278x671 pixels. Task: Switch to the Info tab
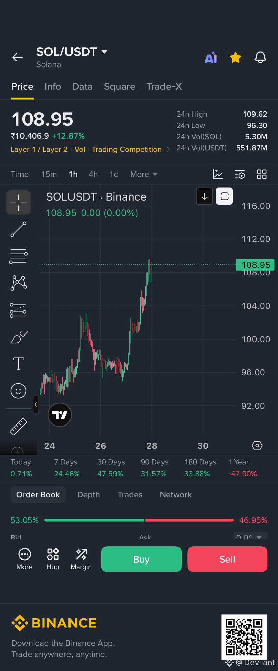point(53,87)
